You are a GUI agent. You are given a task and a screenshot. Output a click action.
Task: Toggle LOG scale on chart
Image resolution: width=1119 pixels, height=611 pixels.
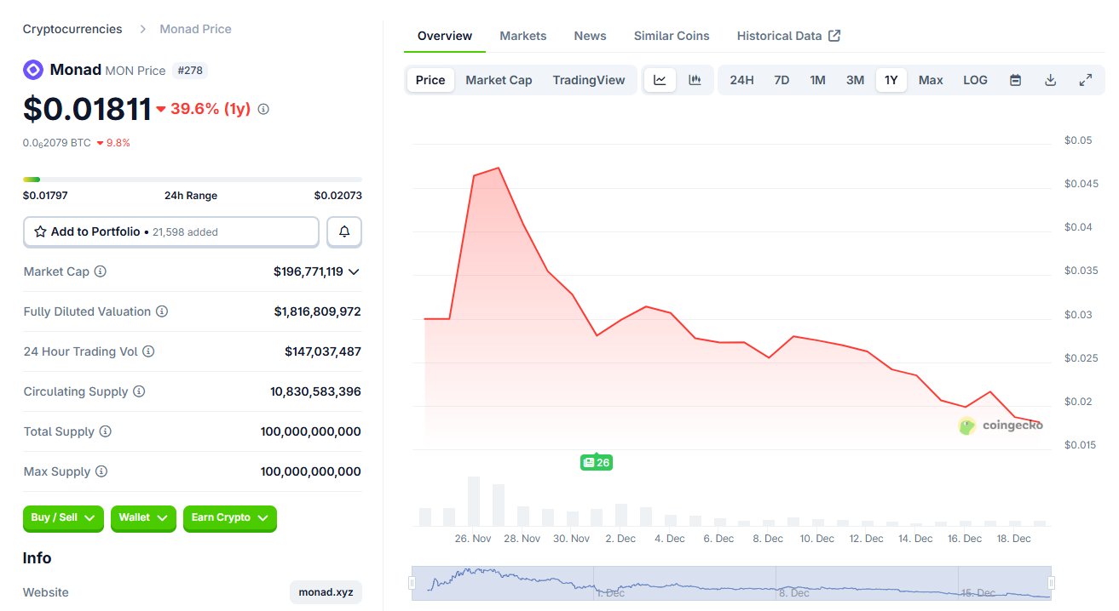(975, 80)
